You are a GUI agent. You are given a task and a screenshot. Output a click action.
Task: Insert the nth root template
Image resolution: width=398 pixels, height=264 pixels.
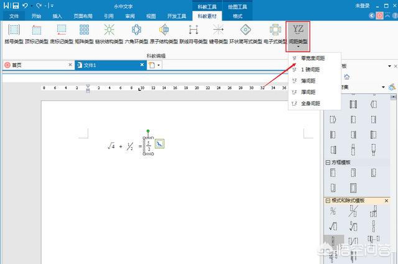click(x=353, y=226)
